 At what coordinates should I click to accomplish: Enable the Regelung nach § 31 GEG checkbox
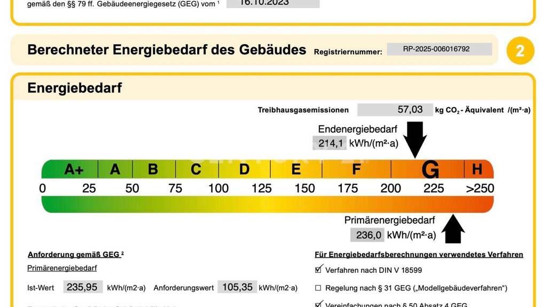point(318,288)
